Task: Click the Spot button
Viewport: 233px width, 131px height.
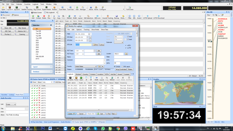Action: [100, 114]
